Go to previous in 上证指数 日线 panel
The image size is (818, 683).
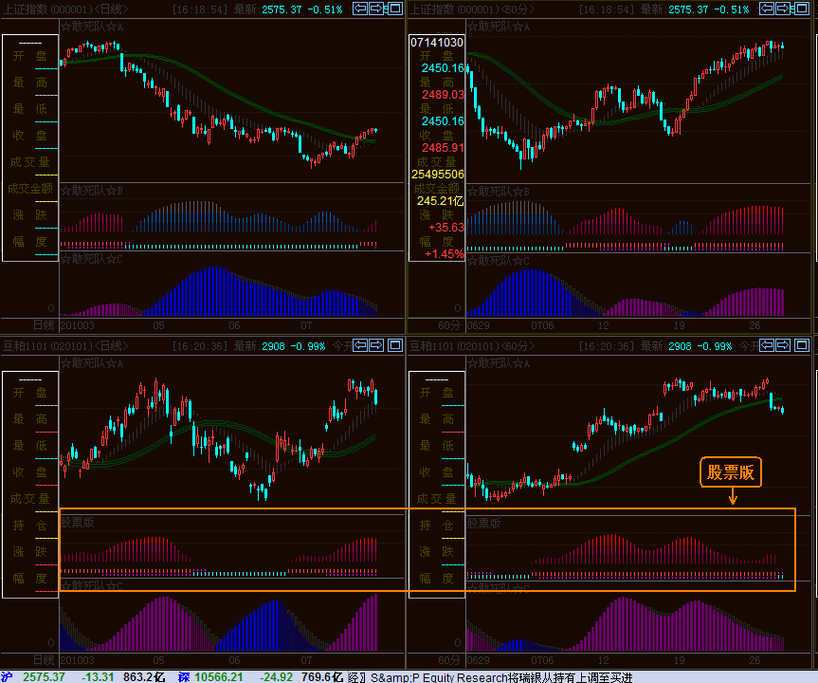(360, 9)
